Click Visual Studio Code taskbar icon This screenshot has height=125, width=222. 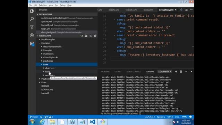tap(93, 122)
